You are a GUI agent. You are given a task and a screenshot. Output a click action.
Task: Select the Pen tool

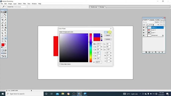pyautogui.click(x=2, y=35)
